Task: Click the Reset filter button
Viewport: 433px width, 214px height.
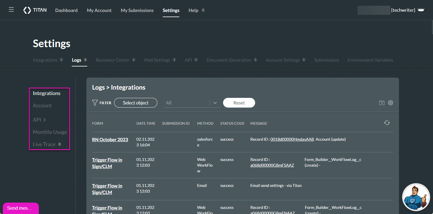Action: click(239, 103)
